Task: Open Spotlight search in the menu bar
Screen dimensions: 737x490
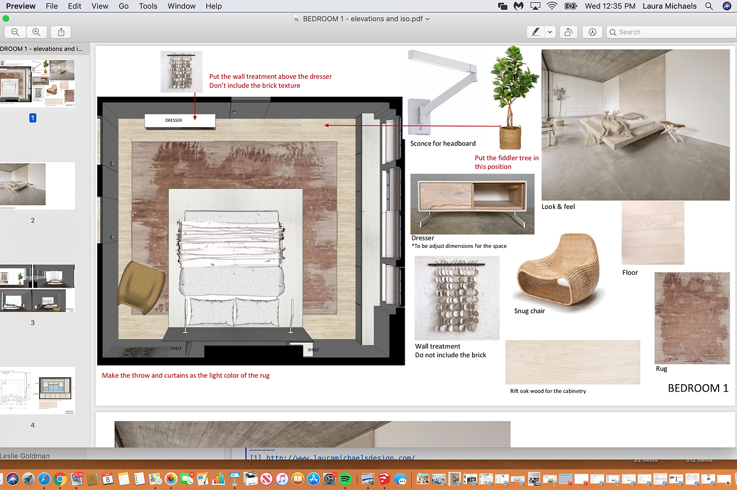Action: pyautogui.click(x=710, y=6)
